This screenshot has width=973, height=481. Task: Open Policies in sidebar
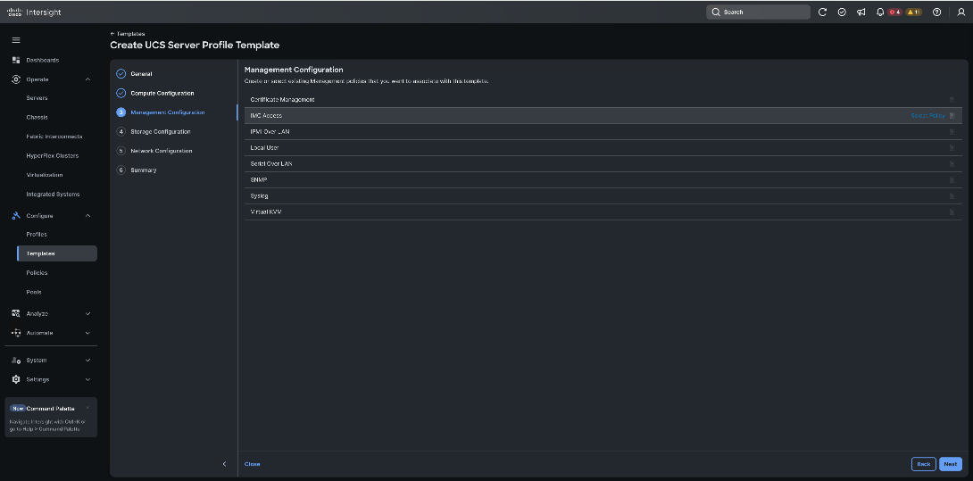tap(37, 273)
